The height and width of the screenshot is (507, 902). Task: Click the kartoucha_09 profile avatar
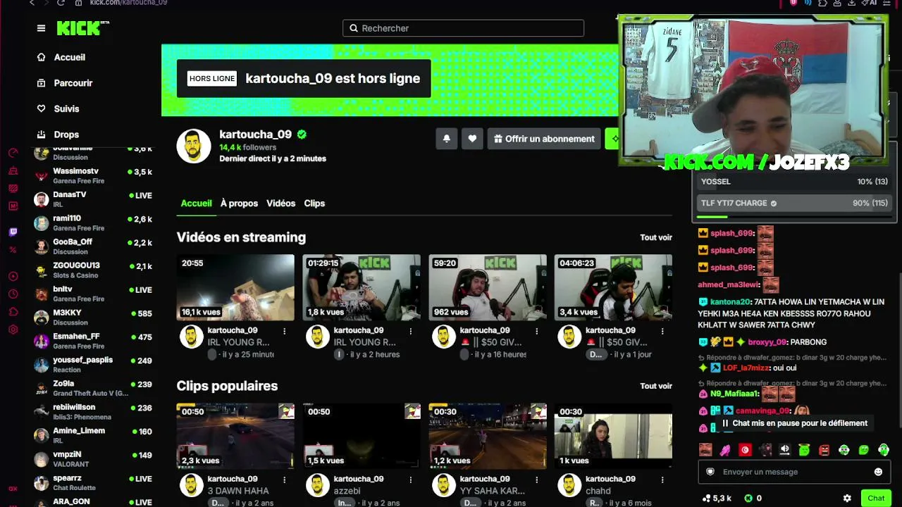[x=194, y=146]
